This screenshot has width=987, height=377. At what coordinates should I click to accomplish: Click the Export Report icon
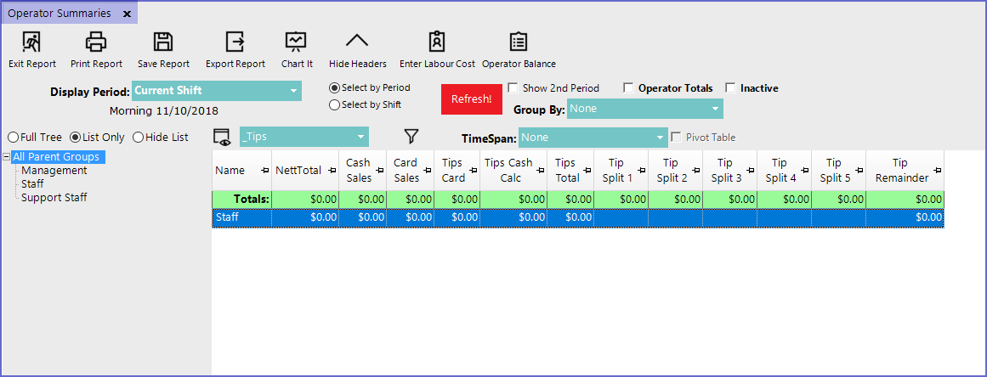click(235, 42)
